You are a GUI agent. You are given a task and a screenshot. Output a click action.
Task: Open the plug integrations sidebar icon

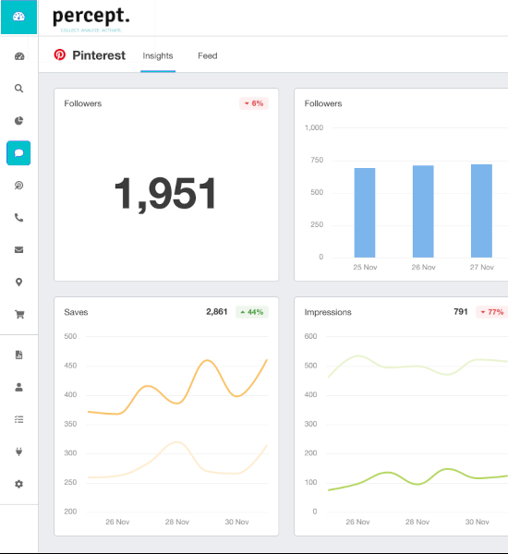click(19, 452)
